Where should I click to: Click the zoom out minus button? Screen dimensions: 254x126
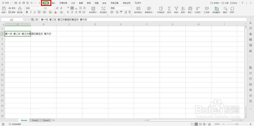[x=224, y=124]
